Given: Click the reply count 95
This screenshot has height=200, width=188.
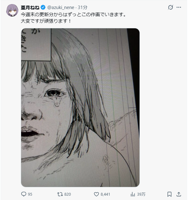Looking at the screenshot, I should 30,194.
